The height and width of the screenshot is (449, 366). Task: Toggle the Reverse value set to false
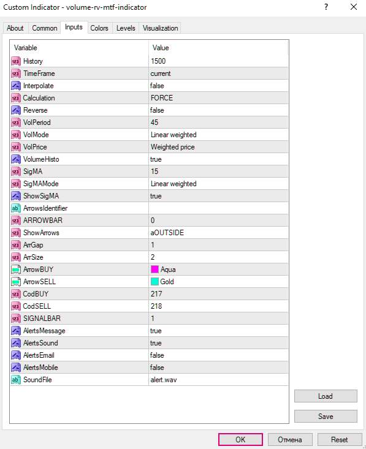(x=218, y=110)
